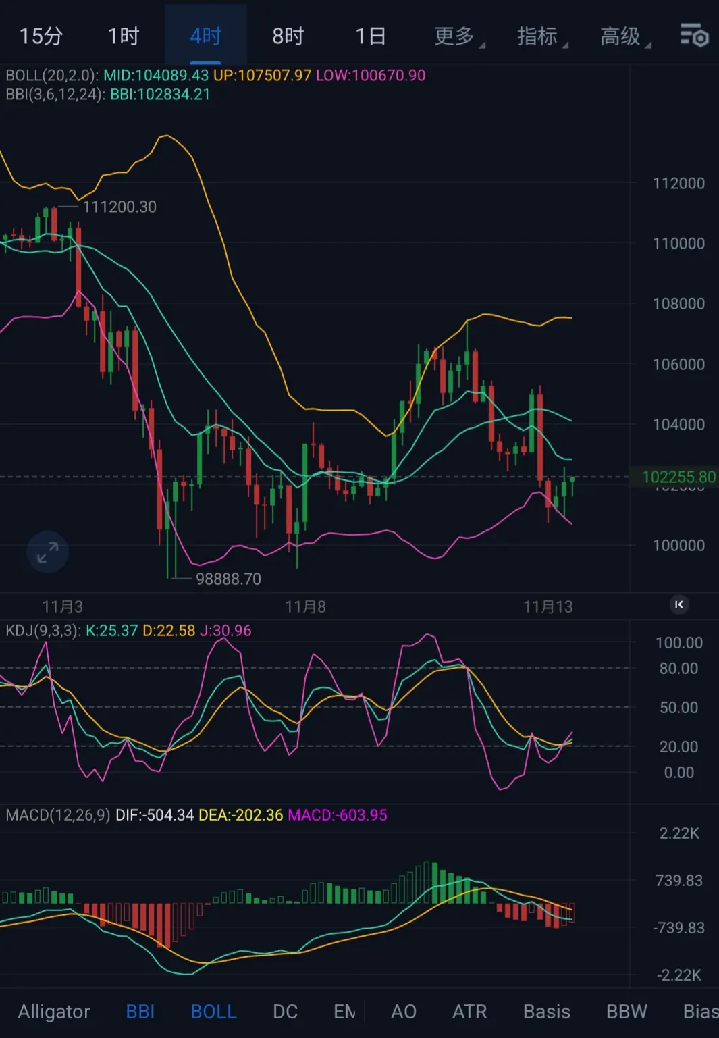This screenshot has height=1038, width=719.
Task: Tap the high marker 111200.30
Action: click(x=119, y=207)
